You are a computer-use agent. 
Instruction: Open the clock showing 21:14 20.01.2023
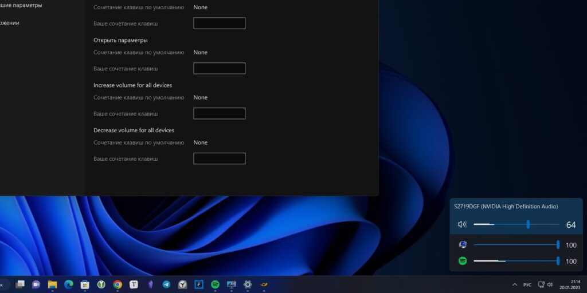click(x=570, y=284)
